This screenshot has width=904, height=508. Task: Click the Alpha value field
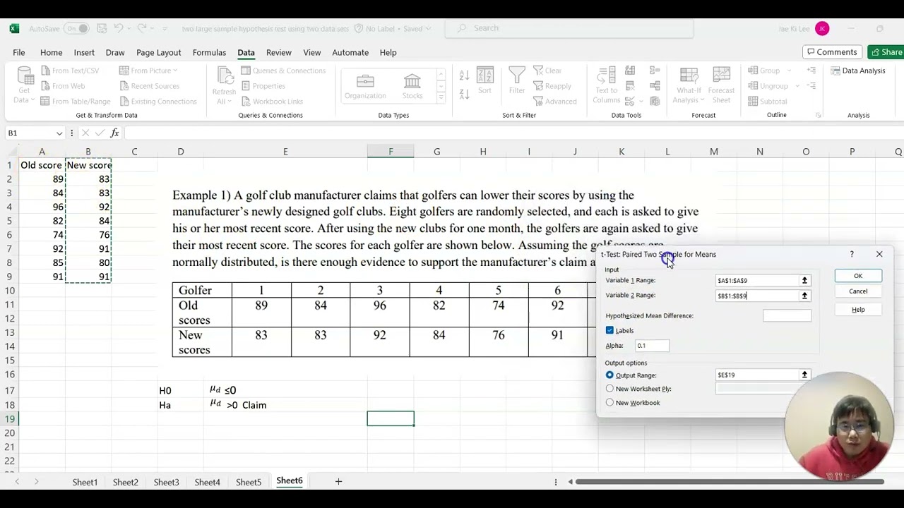click(x=652, y=346)
